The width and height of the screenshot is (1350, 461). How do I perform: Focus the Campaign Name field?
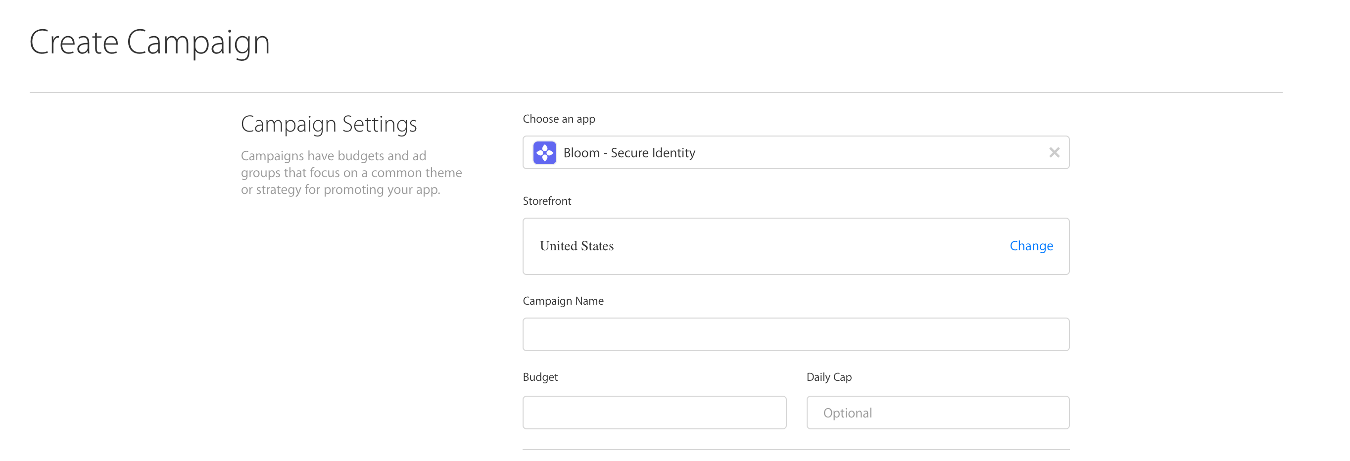click(796, 334)
